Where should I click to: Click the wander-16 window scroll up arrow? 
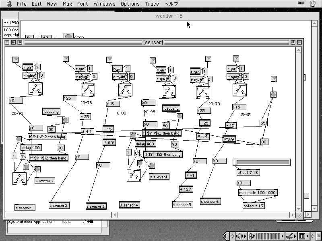pos(314,23)
